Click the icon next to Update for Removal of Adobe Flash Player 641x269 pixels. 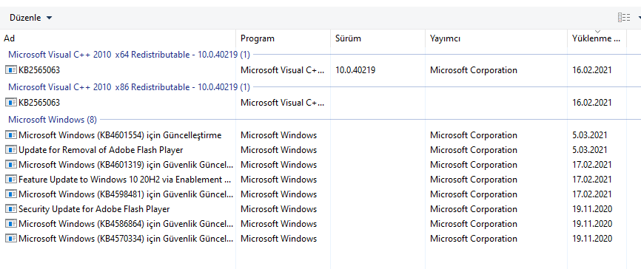(x=11, y=150)
